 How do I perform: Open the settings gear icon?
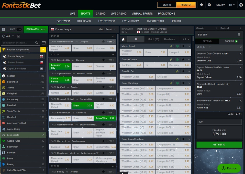(241, 5)
